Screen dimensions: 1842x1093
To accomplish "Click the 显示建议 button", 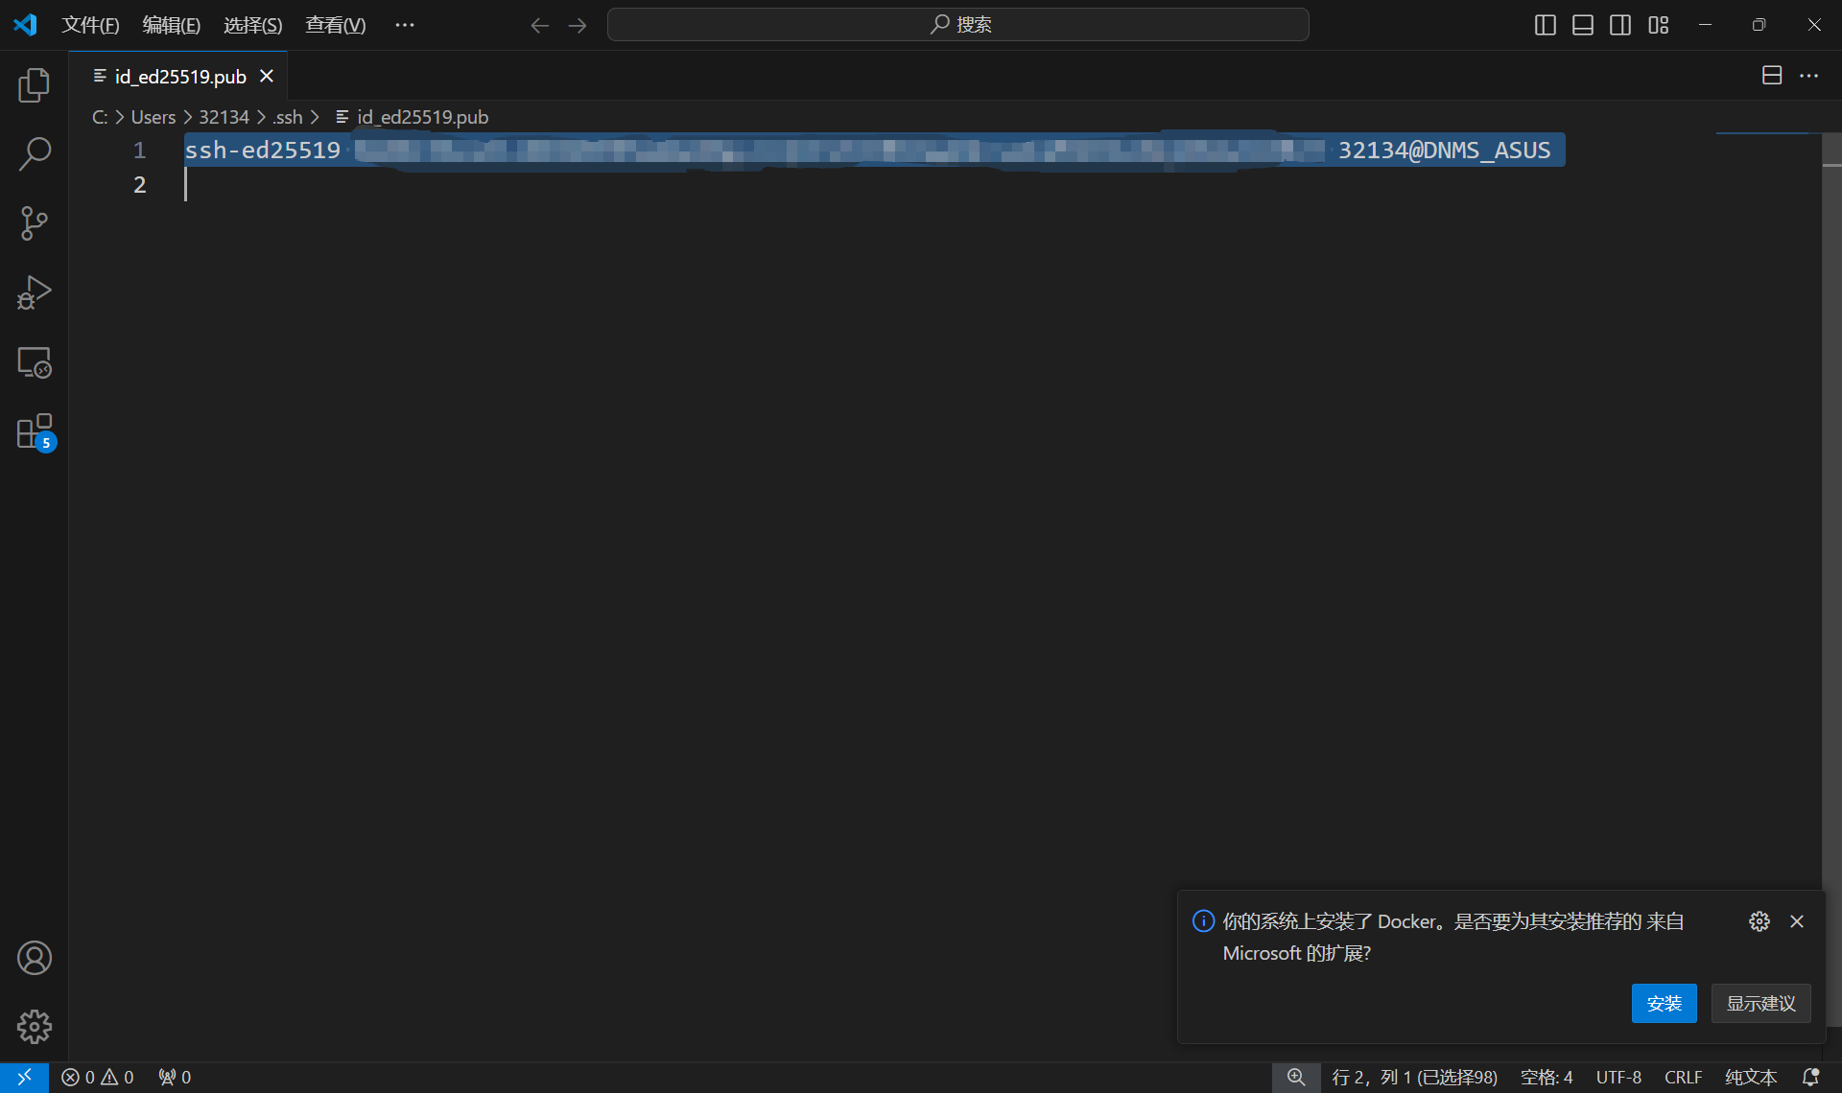I will [1760, 1003].
